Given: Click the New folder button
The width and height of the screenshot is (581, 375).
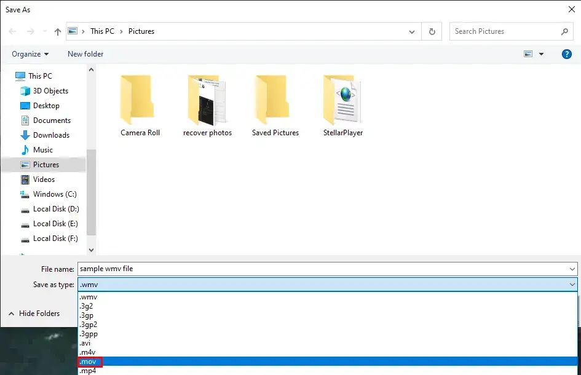Looking at the screenshot, I should (85, 54).
